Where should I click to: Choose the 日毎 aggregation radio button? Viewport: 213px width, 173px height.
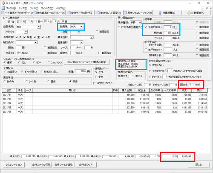[x=49, y=82]
